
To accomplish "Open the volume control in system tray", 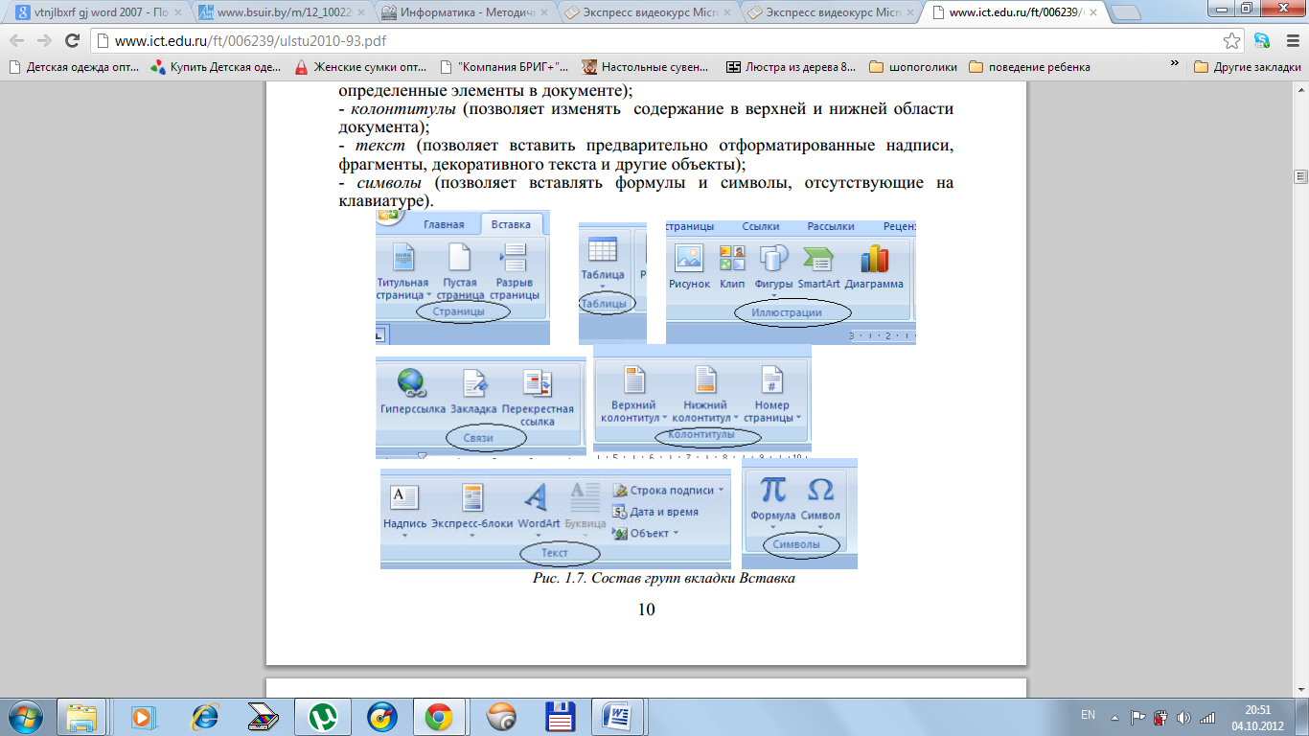I will pyautogui.click(x=1183, y=716).
